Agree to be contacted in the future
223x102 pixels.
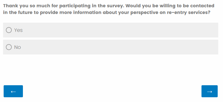(x=9, y=30)
